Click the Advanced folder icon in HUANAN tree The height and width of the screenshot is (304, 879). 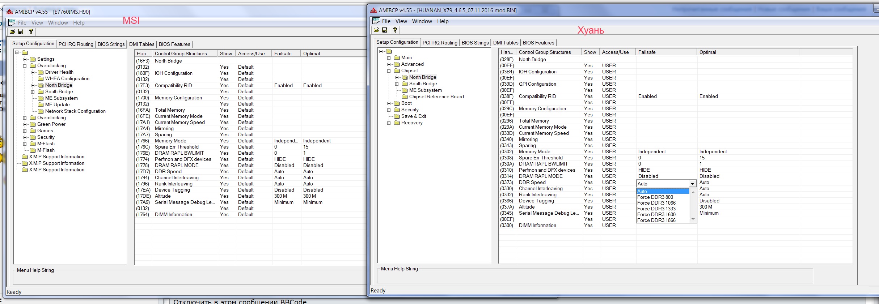pyautogui.click(x=397, y=64)
